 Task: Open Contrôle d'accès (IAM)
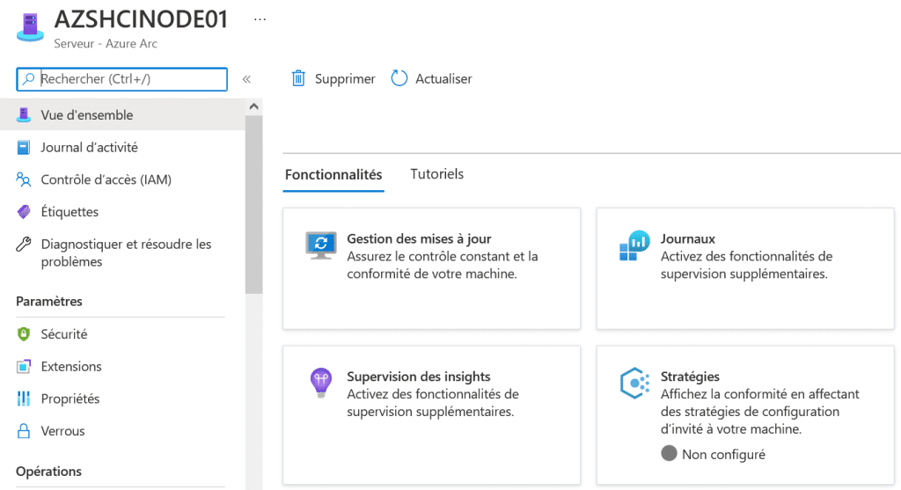coord(106,179)
